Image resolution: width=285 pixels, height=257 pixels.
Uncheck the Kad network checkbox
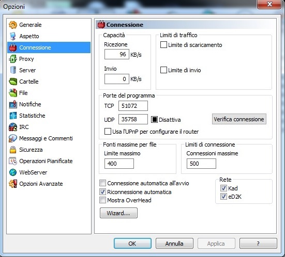pyautogui.click(x=223, y=188)
